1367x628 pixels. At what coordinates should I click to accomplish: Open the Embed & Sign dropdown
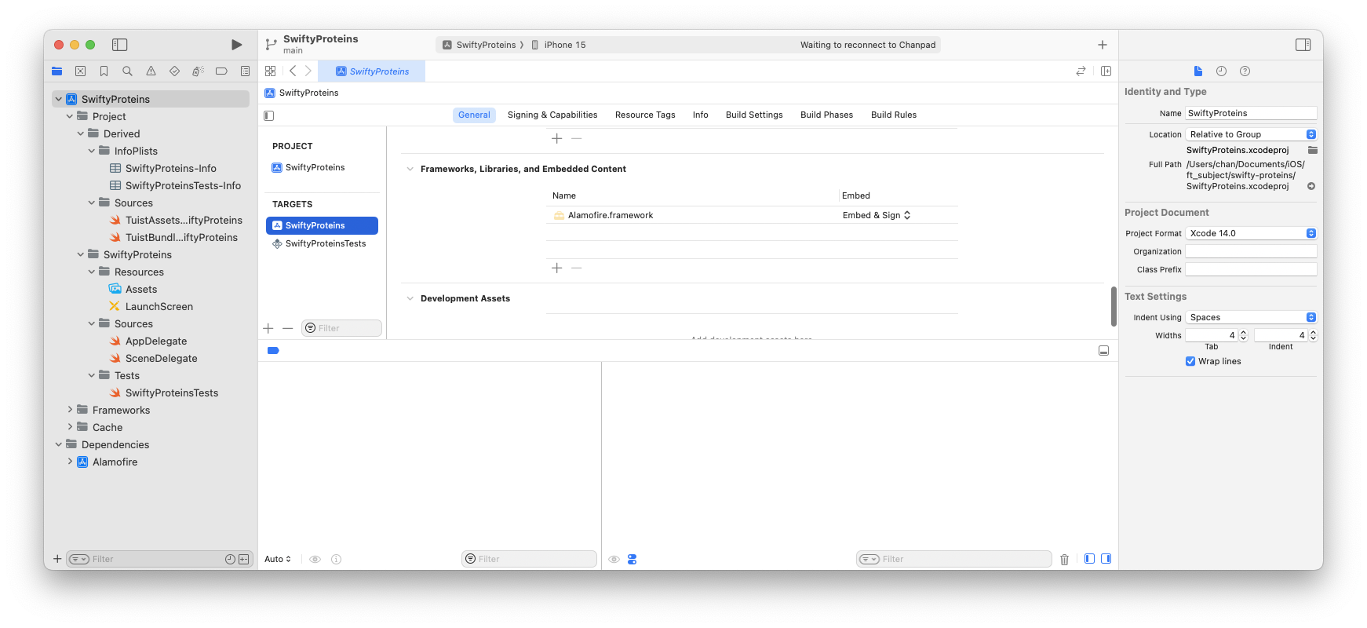click(x=877, y=215)
